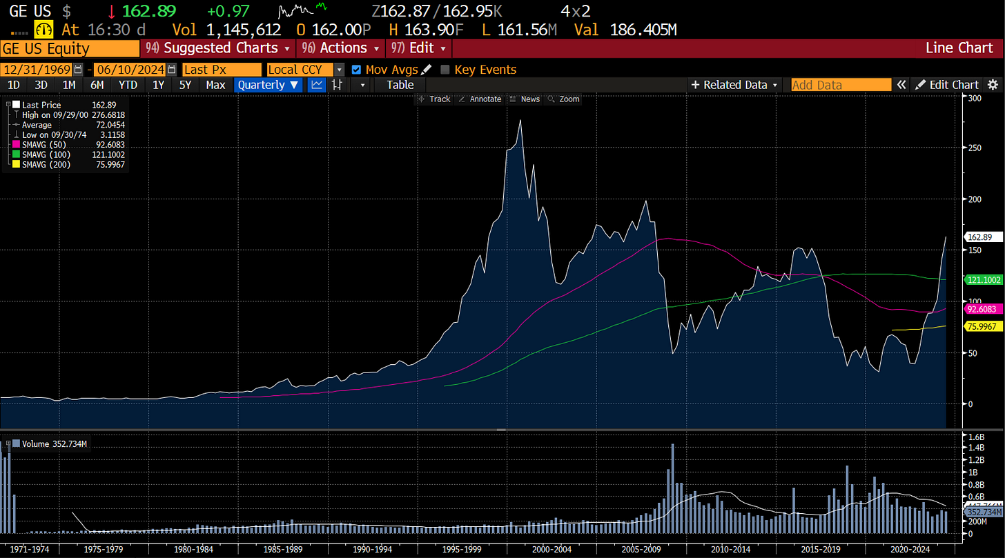This screenshot has height=558, width=1005.
Task: Select the 1M time range
Action: (69, 85)
